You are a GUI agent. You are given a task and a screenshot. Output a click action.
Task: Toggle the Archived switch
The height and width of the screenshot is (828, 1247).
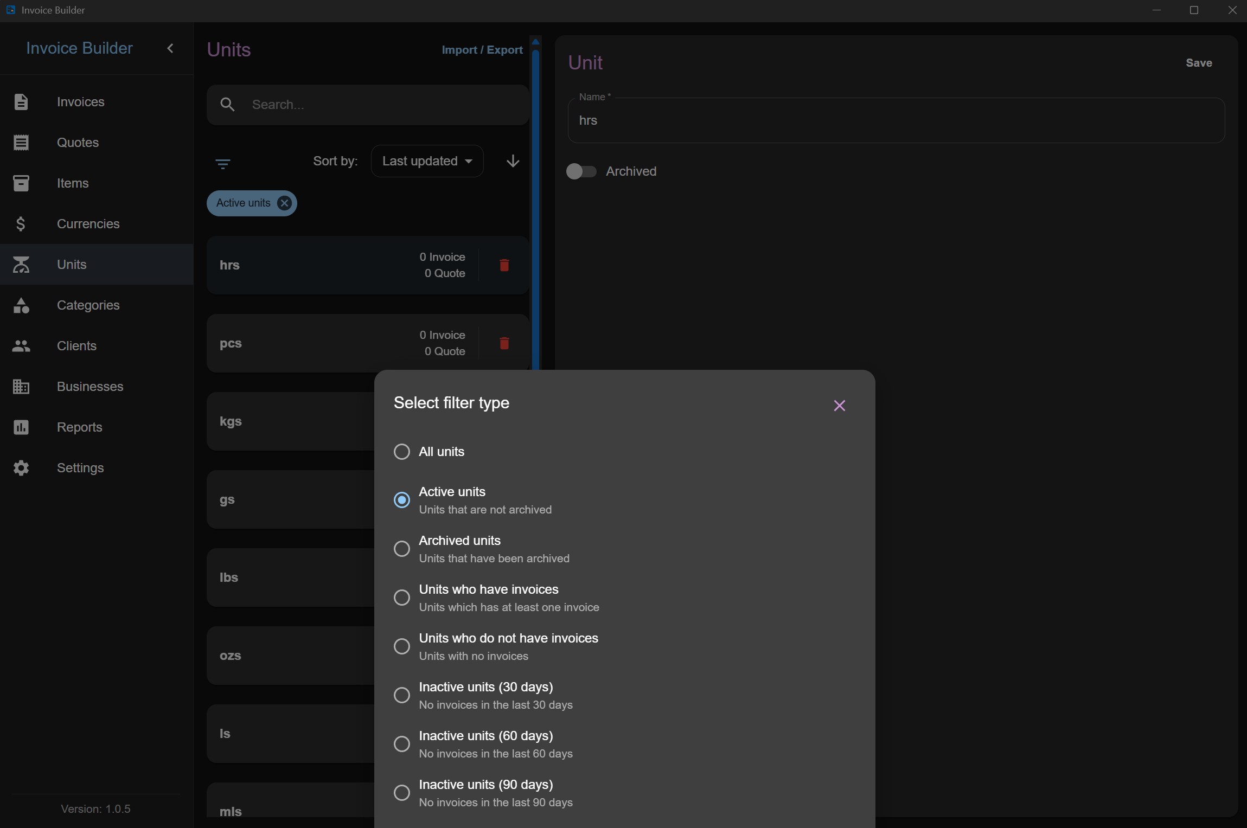click(581, 171)
